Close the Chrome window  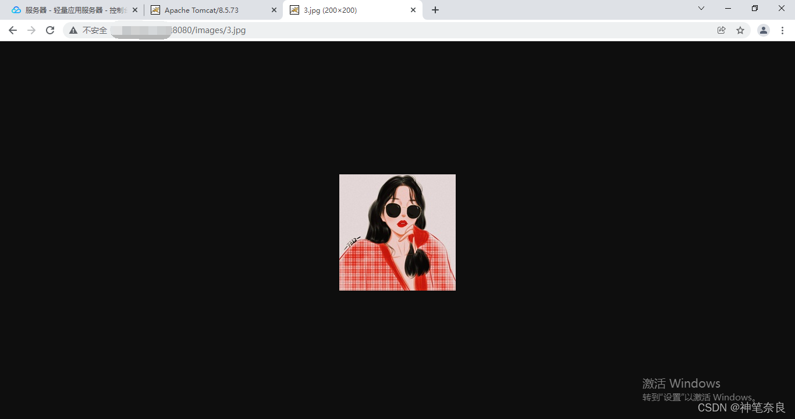pyautogui.click(x=782, y=8)
